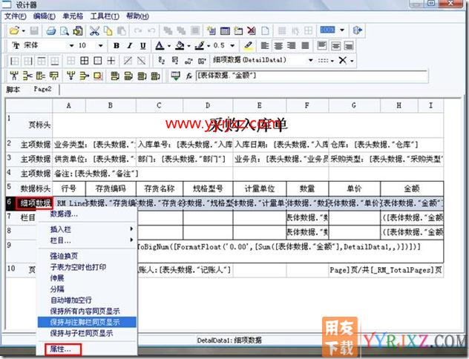Toggle italic formatting

tap(130, 46)
